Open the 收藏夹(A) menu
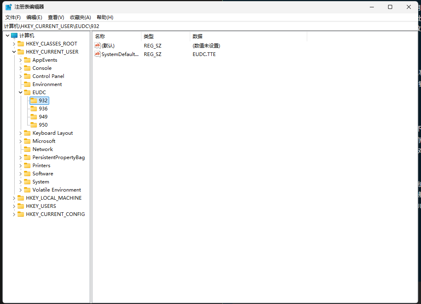This screenshot has width=421, height=304. pyautogui.click(x=80, y=17)
